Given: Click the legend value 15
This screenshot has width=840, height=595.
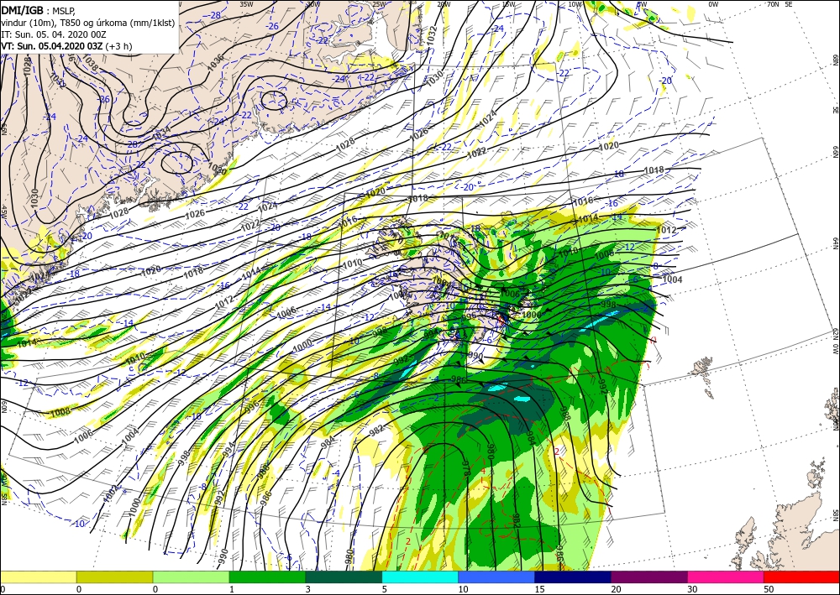Looking at the screenshot, I should coord(539,589).
